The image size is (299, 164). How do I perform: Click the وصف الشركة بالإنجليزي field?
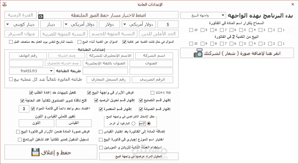click(63, 63)
